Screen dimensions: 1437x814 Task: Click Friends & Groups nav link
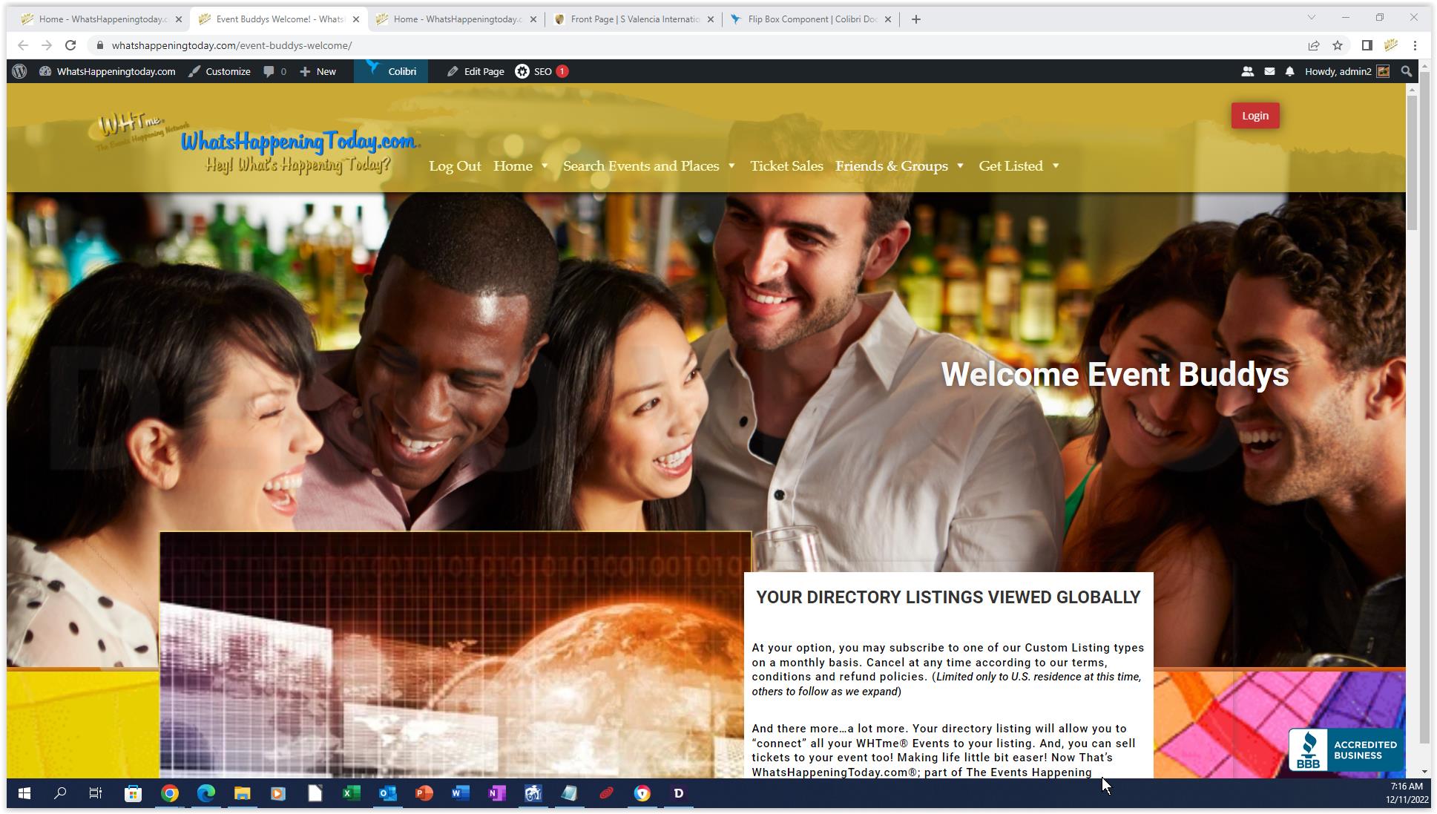pyautogui.click(x=892, y=166)
